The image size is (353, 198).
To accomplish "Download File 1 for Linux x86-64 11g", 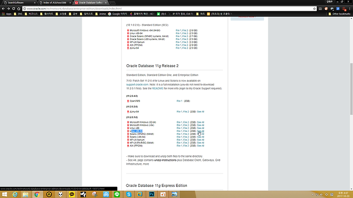I will [x=179, y=131].
